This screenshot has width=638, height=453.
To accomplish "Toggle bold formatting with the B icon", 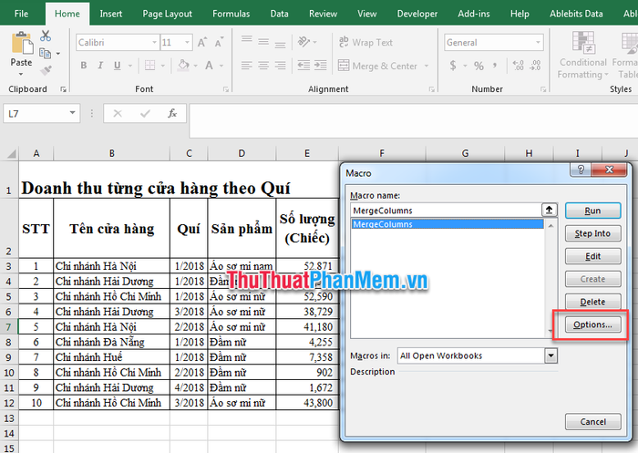I will click(84, 65).
